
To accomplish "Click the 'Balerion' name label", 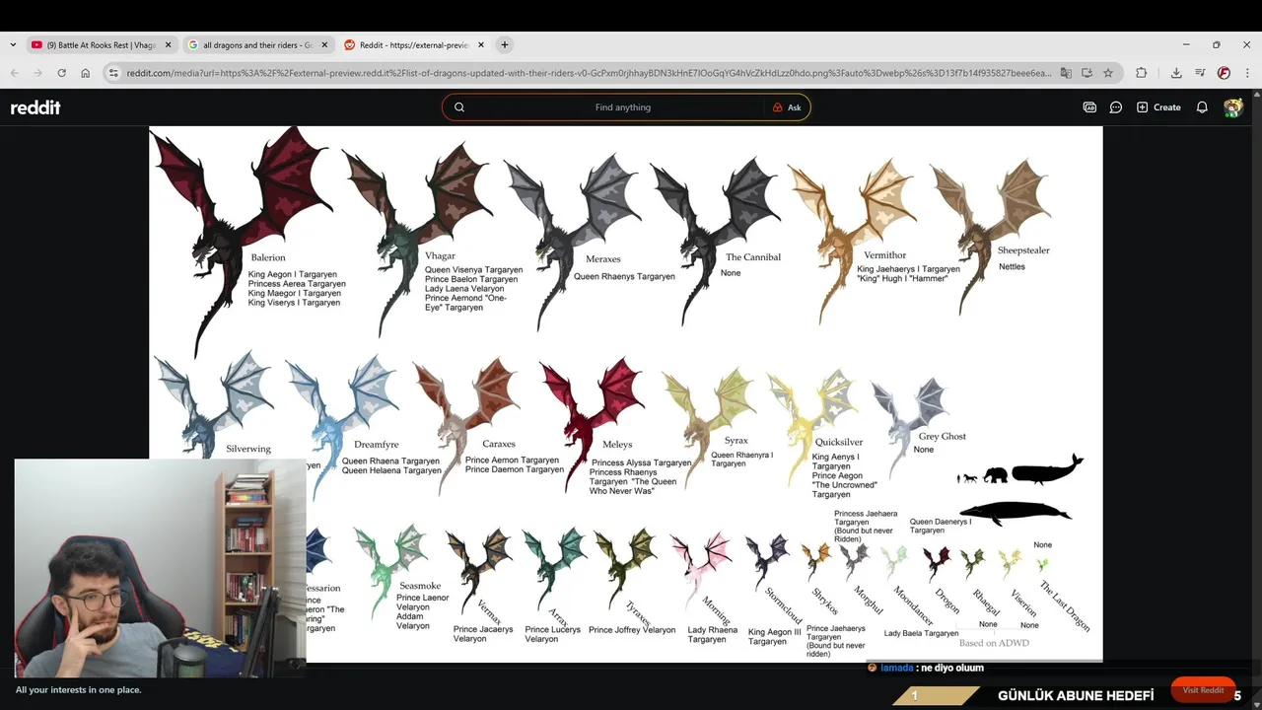I will [268, 258].
